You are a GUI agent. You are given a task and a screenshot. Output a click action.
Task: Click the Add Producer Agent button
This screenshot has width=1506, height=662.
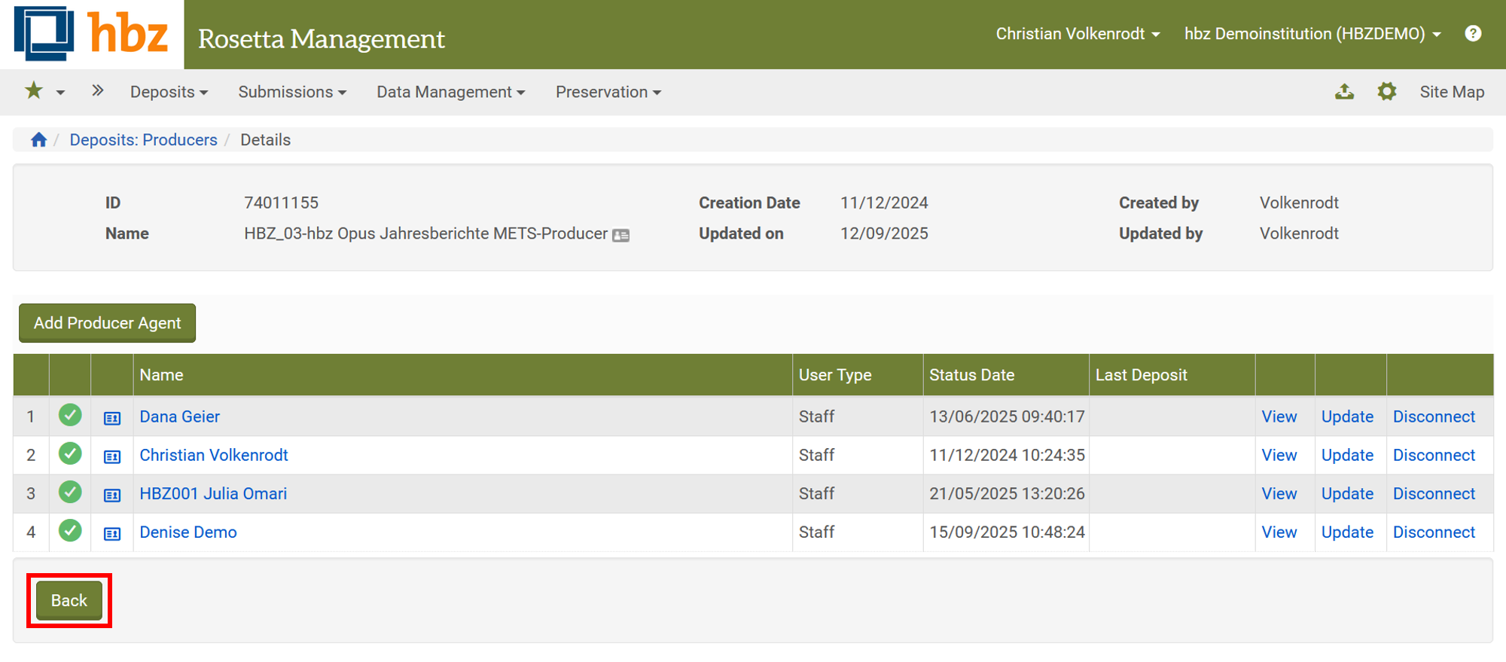[107, 323]
